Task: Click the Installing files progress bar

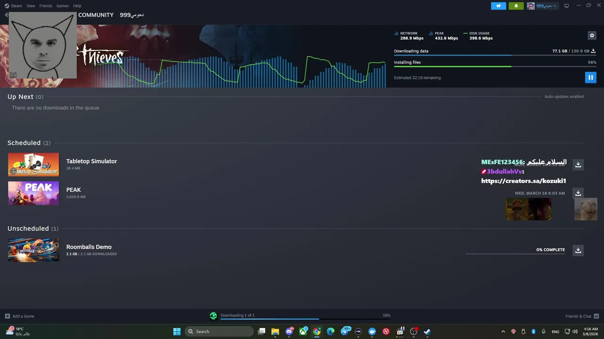Action: [495, 66]
